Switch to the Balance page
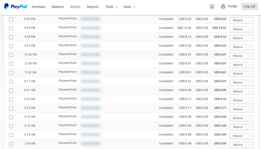 [x=58, y=7]
